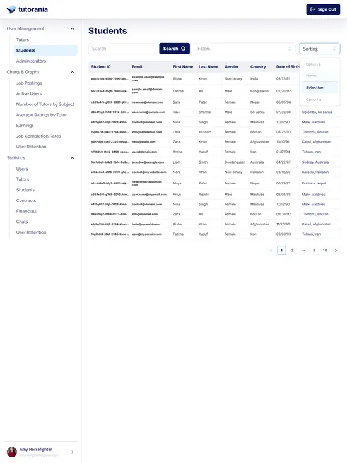Click the Student ID column header
This screenshot has height=463, width=347.
click(x=101, y=67)
